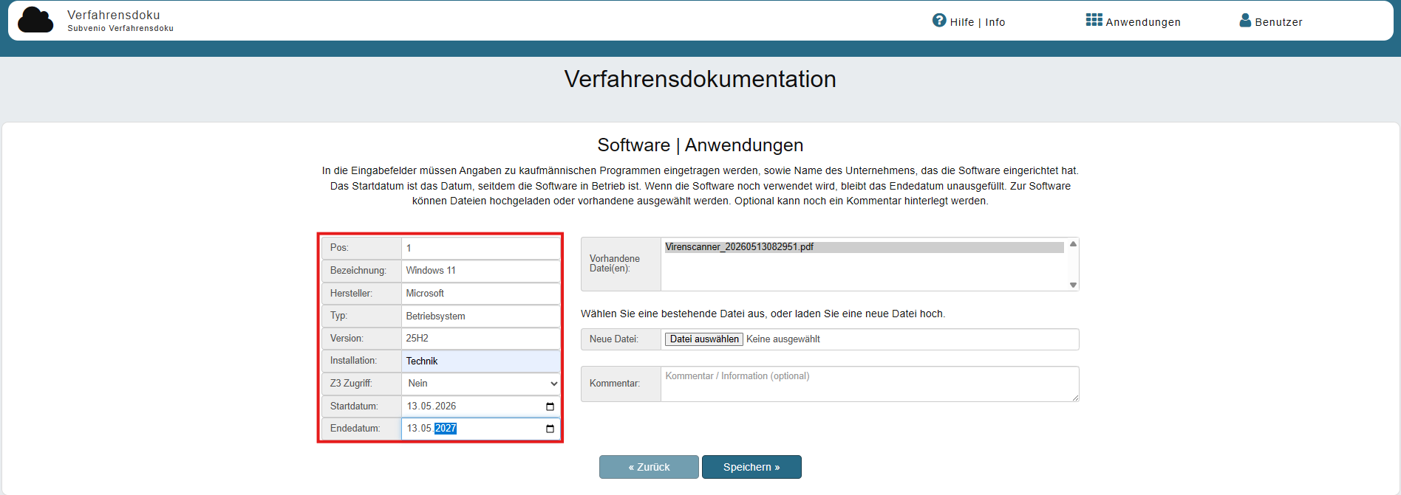This screenshot has height=495, width=1401.
Task: Open the Z3 Zugriff dropdown
Action: [481, 384]
